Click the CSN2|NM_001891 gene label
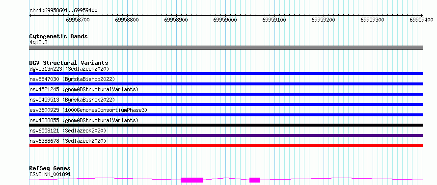The image size is (437, 185). [50, 175]
